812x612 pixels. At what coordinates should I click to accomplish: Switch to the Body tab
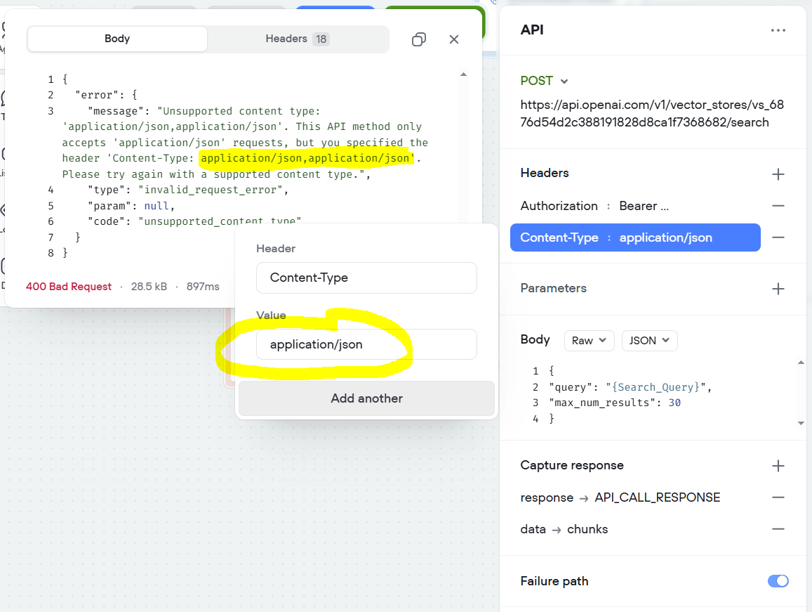[x=117, y=39]
